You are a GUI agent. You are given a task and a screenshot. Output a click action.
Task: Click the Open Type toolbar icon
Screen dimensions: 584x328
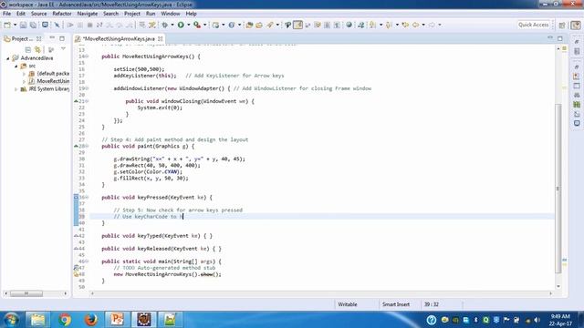(x=249, y=25)
